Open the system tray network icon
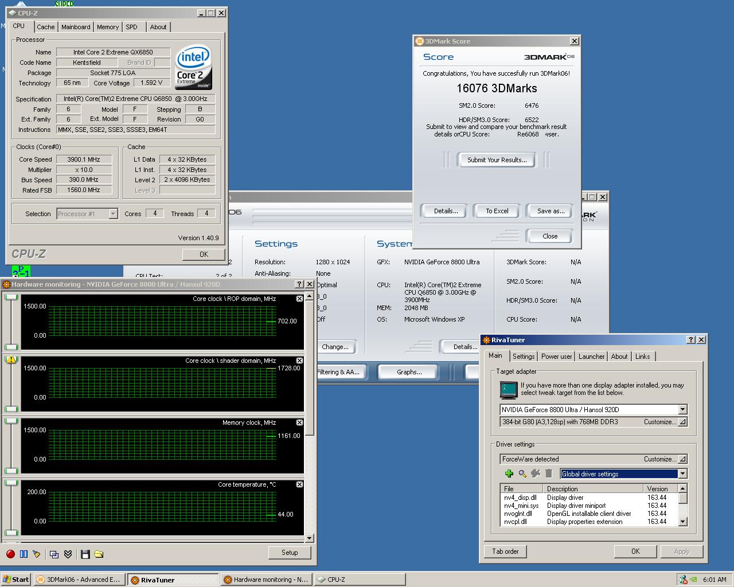The height and width of the screenshot is (587, 734). 682,580
